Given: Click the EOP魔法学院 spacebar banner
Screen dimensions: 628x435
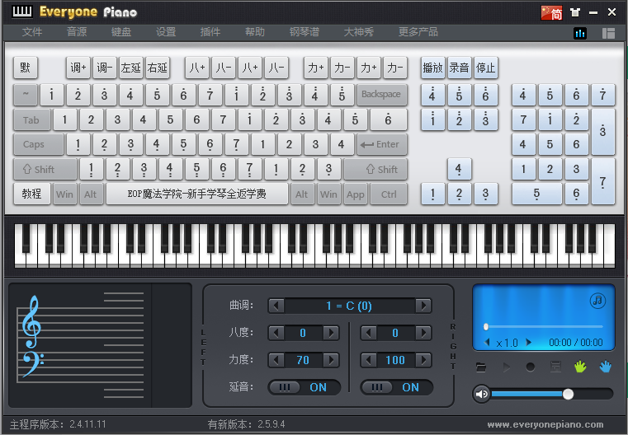Looking at the screenshot, I should point(196,194).
